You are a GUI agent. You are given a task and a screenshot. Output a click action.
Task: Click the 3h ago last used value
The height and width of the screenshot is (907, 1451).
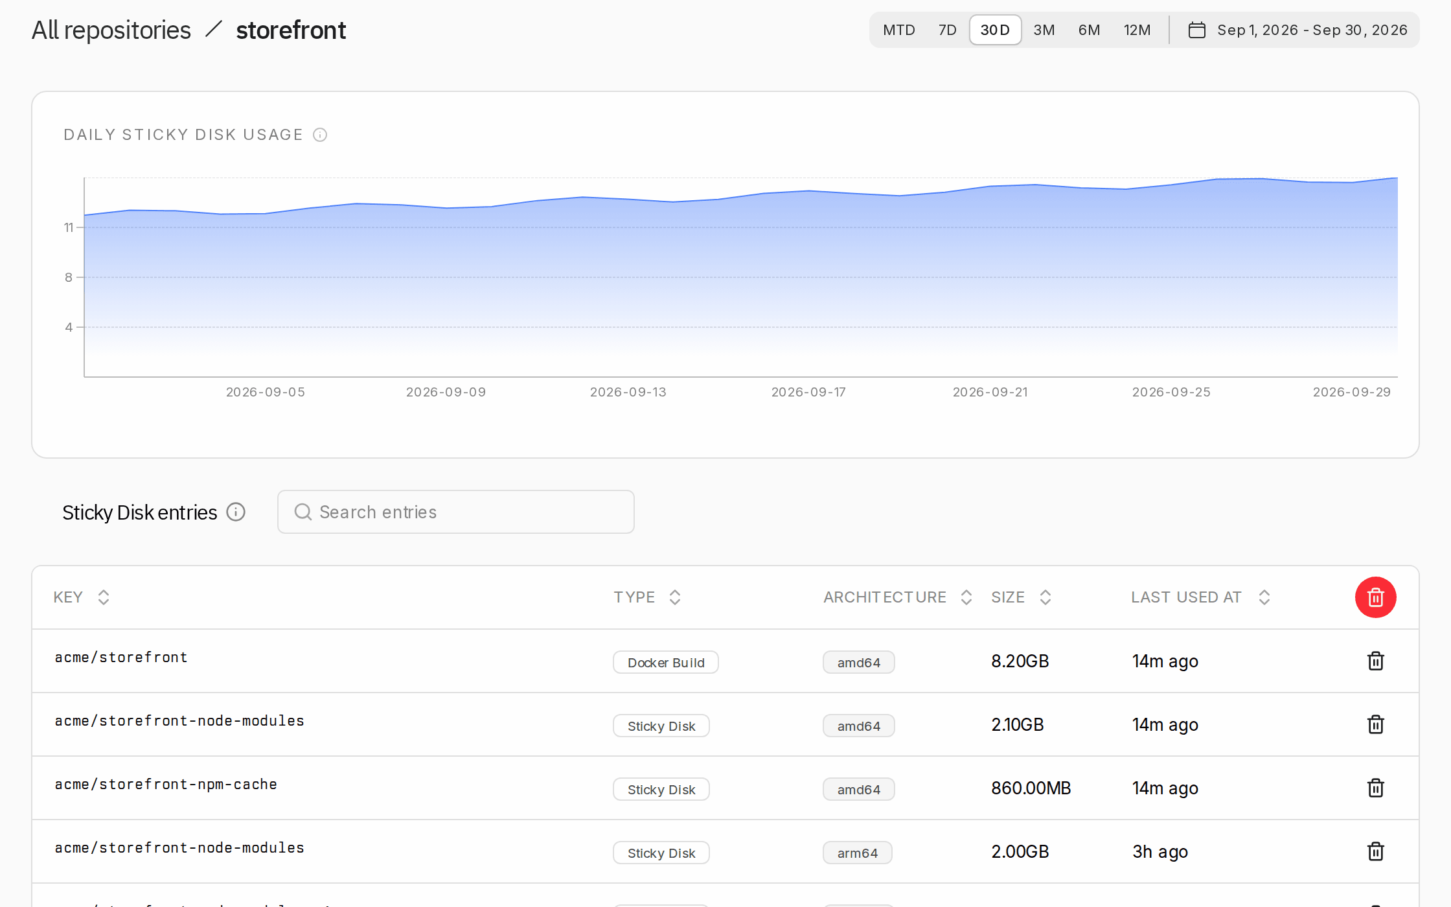coord(1160,851)
